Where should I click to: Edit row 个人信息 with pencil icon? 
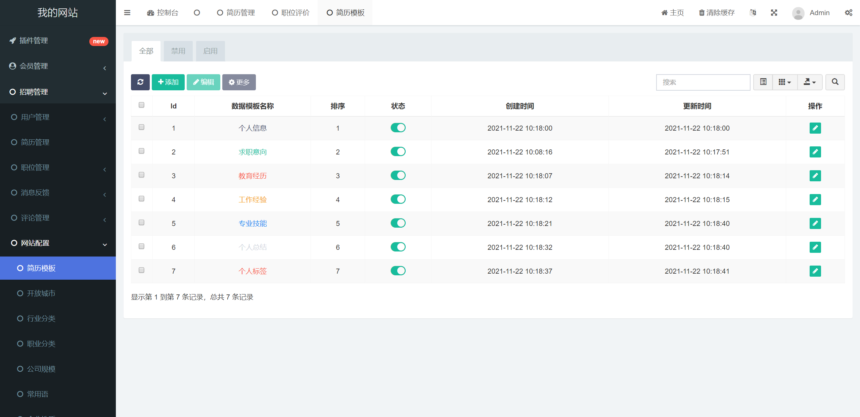(815, 128)
